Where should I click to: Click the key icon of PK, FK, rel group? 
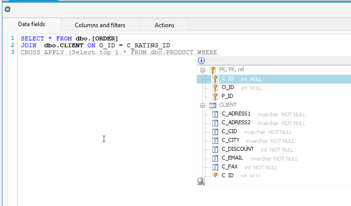click(x=213, y=70)
